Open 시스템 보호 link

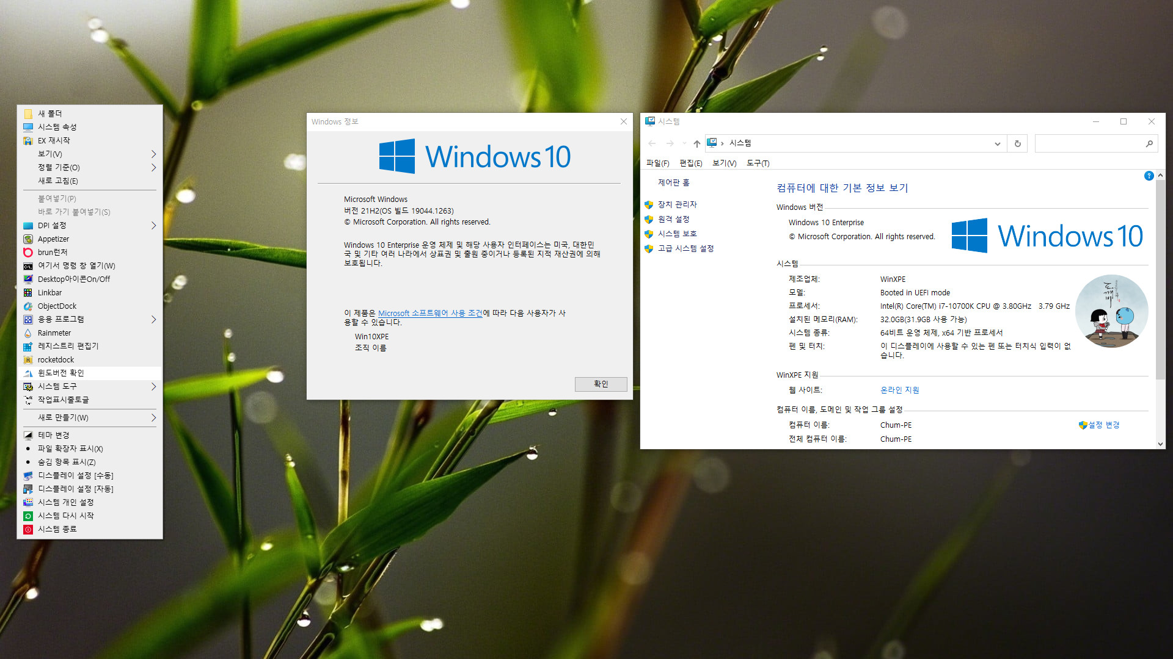tap(678, 234)
